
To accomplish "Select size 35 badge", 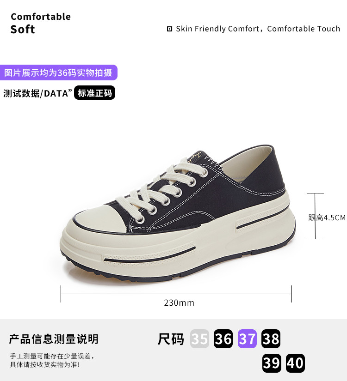I will point(199,339).
